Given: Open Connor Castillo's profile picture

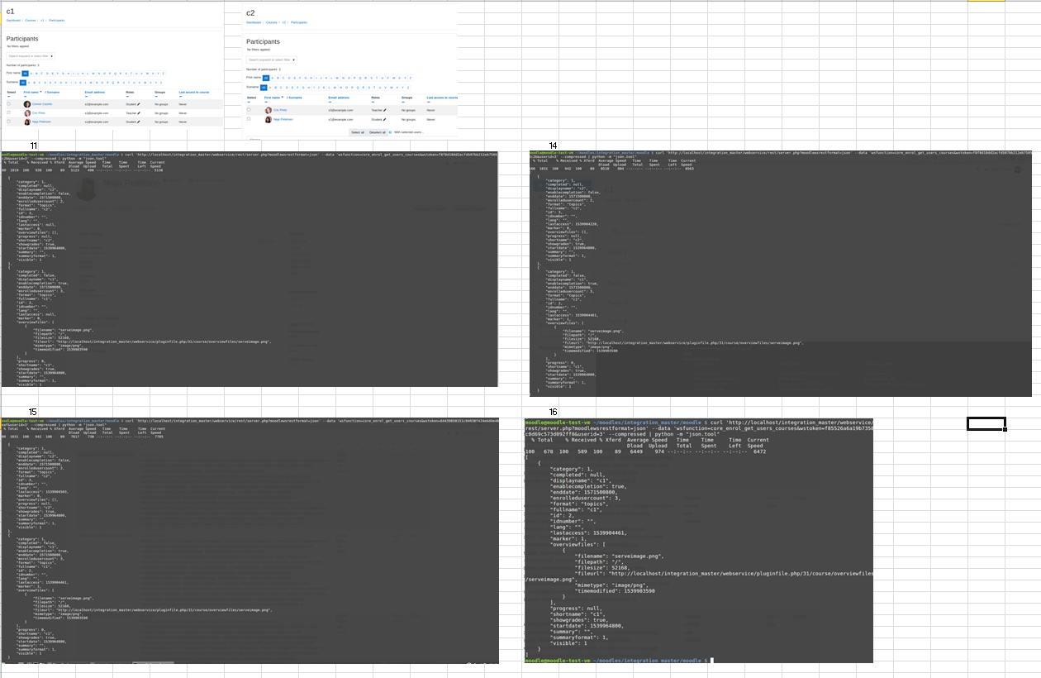Looking at the screenshot, I should (x=27, y=104).
